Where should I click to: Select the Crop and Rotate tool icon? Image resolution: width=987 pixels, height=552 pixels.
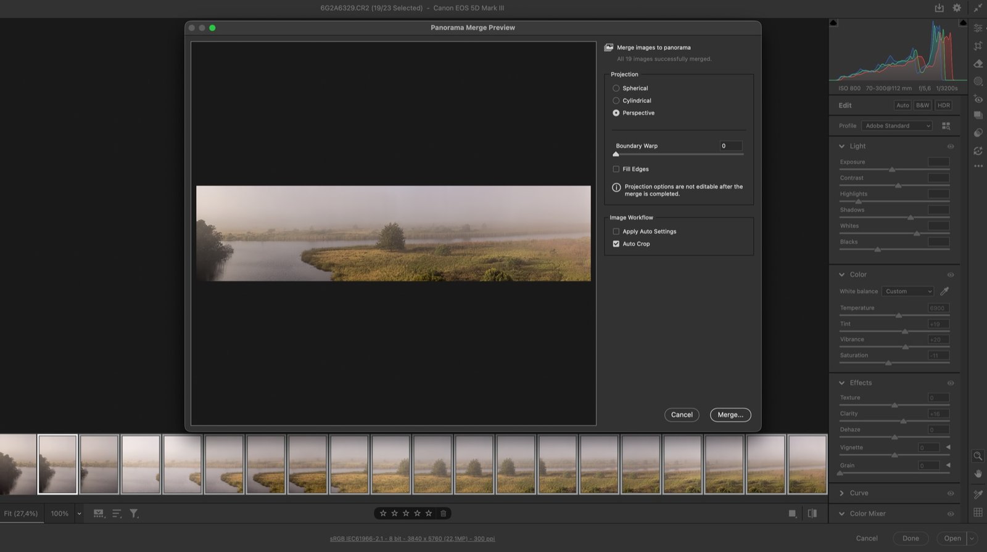[978, 46]
